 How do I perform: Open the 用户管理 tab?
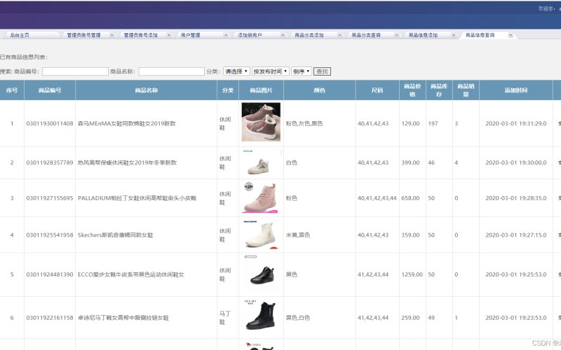[x=190, y=35]
